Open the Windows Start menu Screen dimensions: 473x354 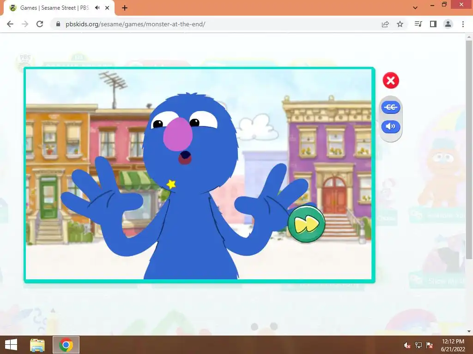(x=11, y=345)
